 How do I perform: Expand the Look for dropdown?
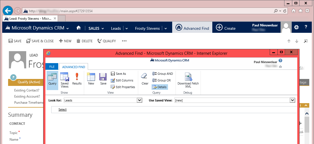(140, 100)
